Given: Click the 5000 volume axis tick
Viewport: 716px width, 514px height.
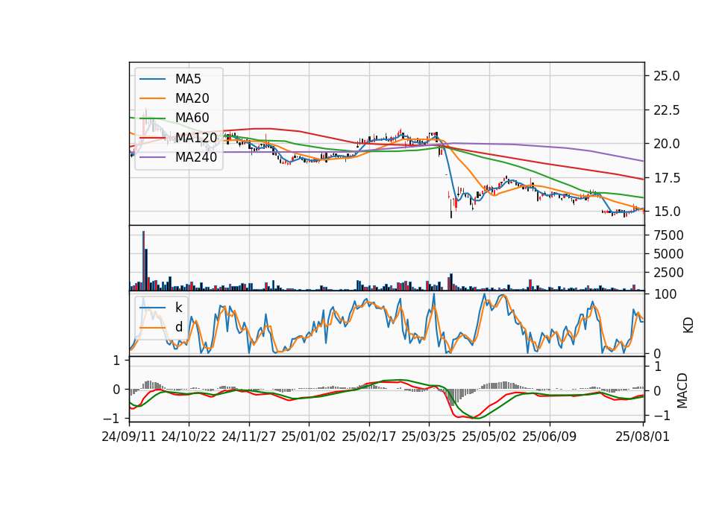Looking at the screenshot, I should (x=668, y=254).
